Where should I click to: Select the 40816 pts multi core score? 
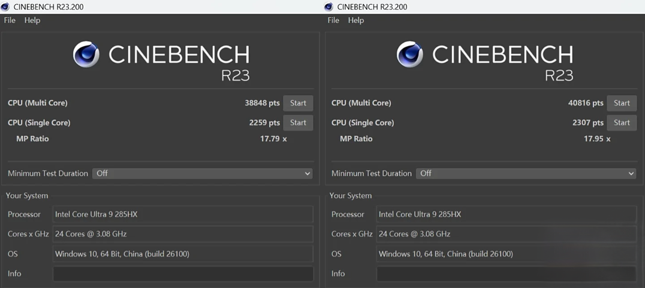coord(586,103)
